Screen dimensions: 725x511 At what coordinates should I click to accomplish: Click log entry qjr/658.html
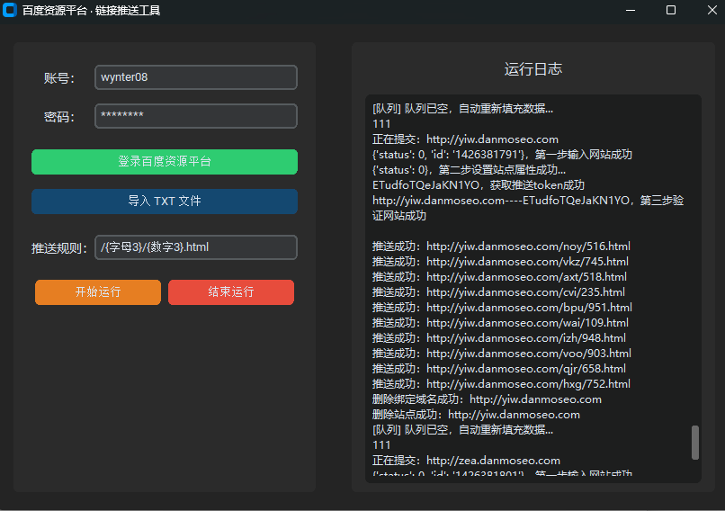[499, 368]
